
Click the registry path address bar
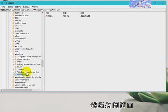click(x=83, y=10)
